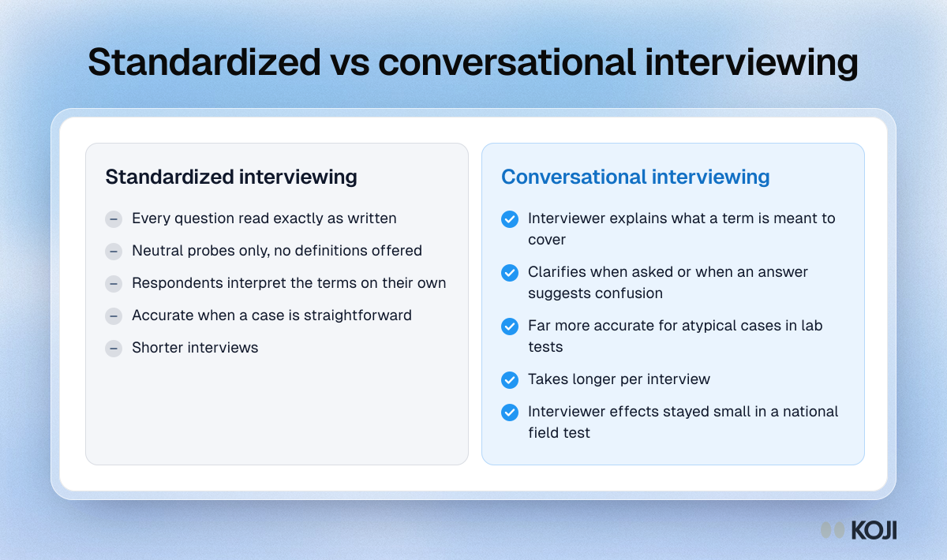This screenshot has height=560, width=947.
Task: Click the minus icon beside "Every question read exactly as written"
Action: point(114,218)
